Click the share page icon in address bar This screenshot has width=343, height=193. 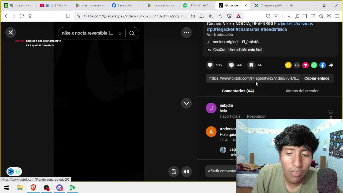(220, 16)
